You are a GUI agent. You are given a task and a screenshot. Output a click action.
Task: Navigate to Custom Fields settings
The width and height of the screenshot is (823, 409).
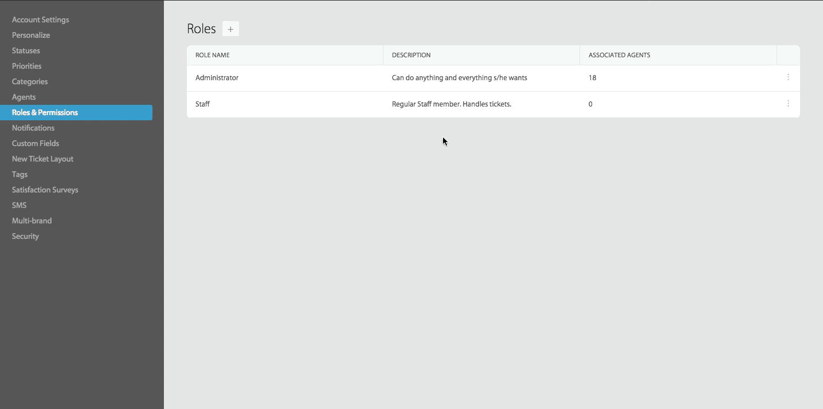pos(36,143)
